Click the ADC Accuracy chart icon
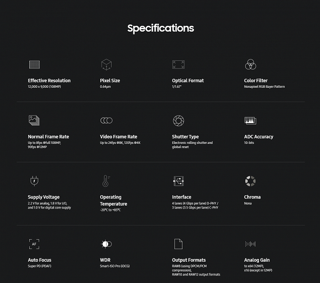The height and width of the screenshot is (283, 320). click(250, 120)
